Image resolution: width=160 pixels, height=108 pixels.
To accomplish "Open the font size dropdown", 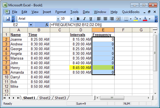I will (x=71, y=19).
